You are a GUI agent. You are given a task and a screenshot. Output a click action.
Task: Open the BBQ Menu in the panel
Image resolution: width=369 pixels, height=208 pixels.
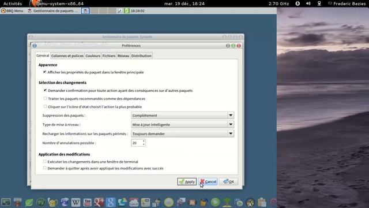pyautogui.click(x=12, y=11)
